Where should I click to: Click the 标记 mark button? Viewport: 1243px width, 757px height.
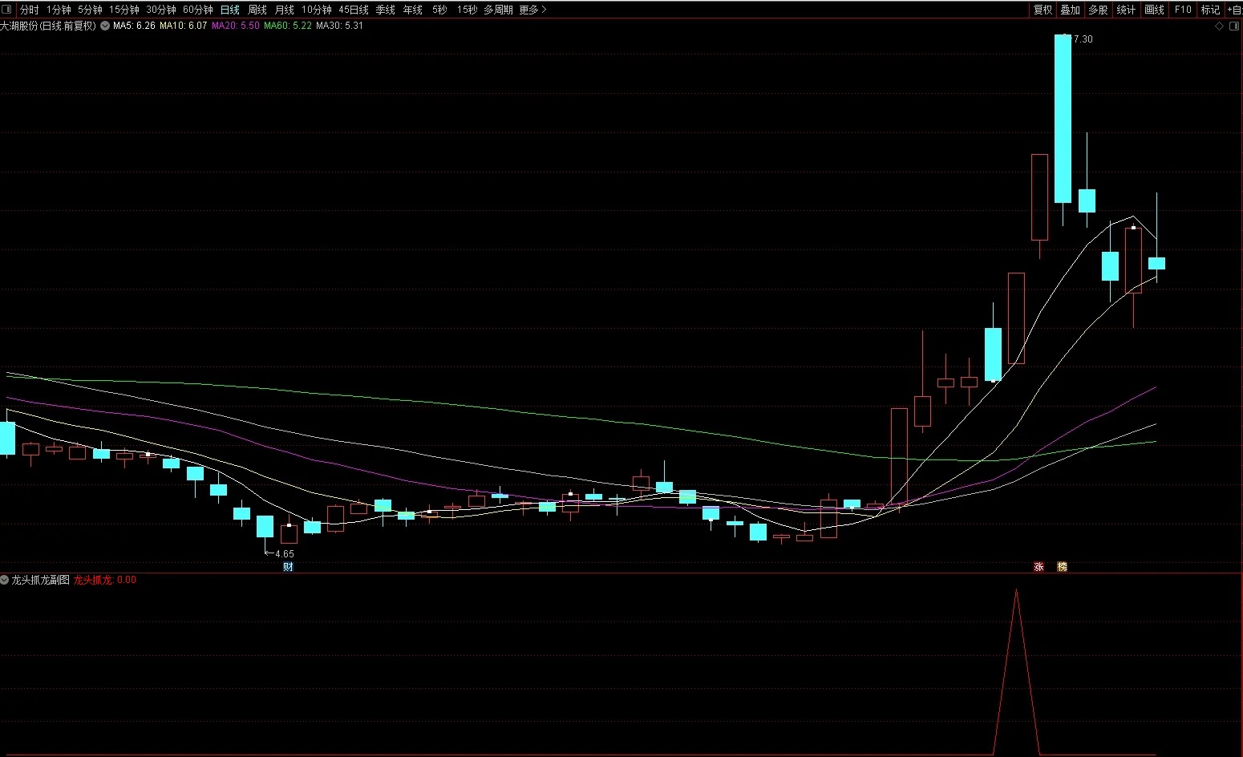pos(1210,10)
